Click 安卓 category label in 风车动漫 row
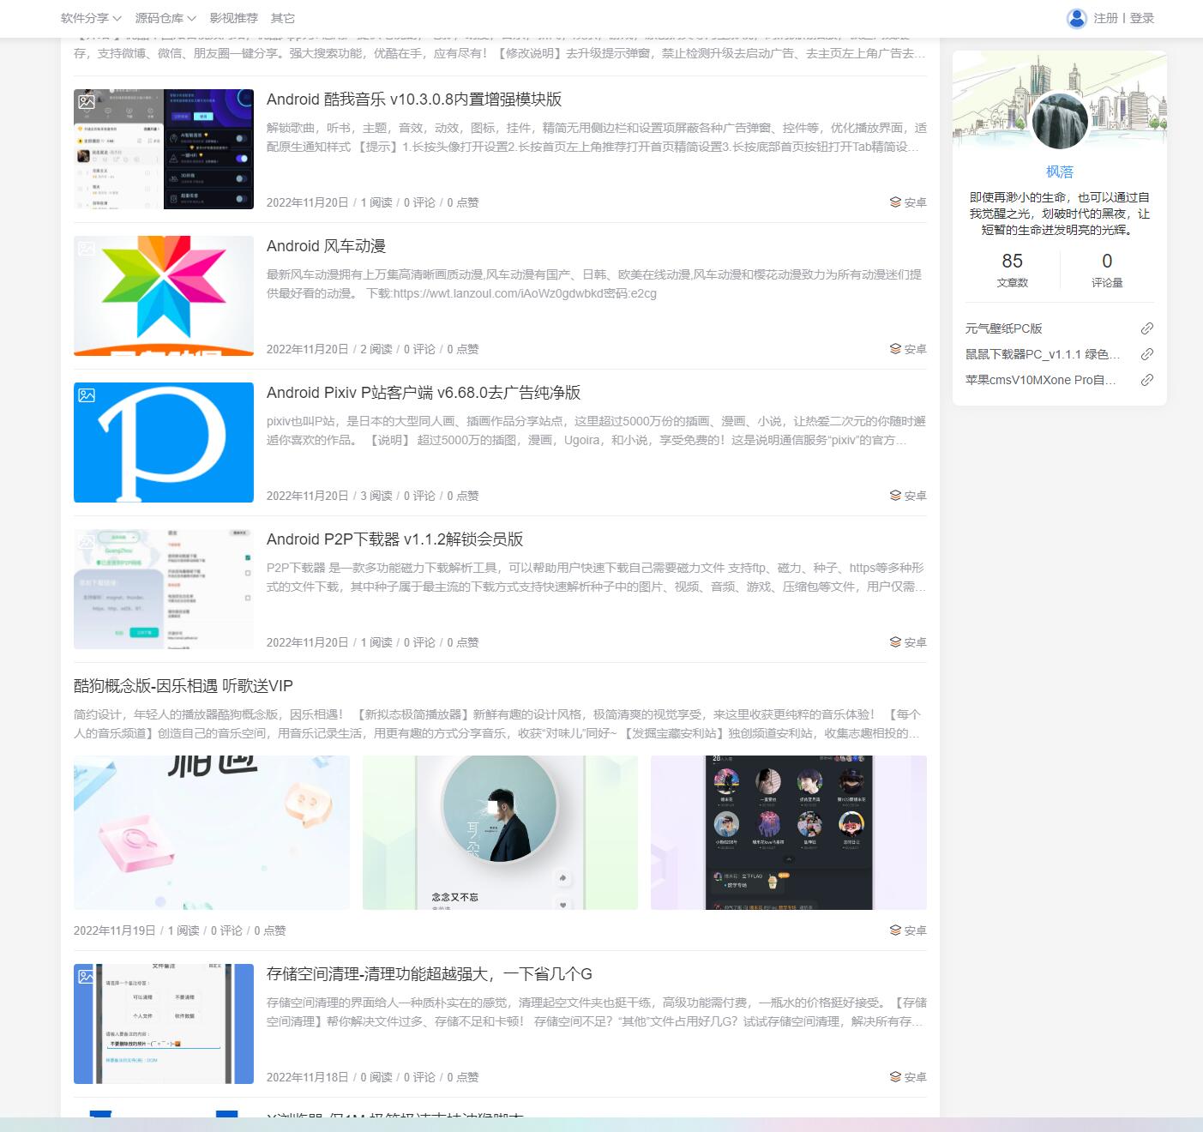This screenshot has width=1203, height=1132. pos(915,349)
